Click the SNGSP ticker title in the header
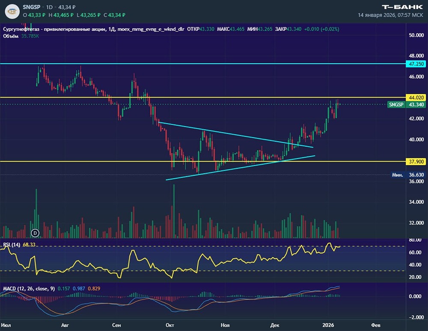The width and height of the screenshot is (428, 331). pos(32,7)
